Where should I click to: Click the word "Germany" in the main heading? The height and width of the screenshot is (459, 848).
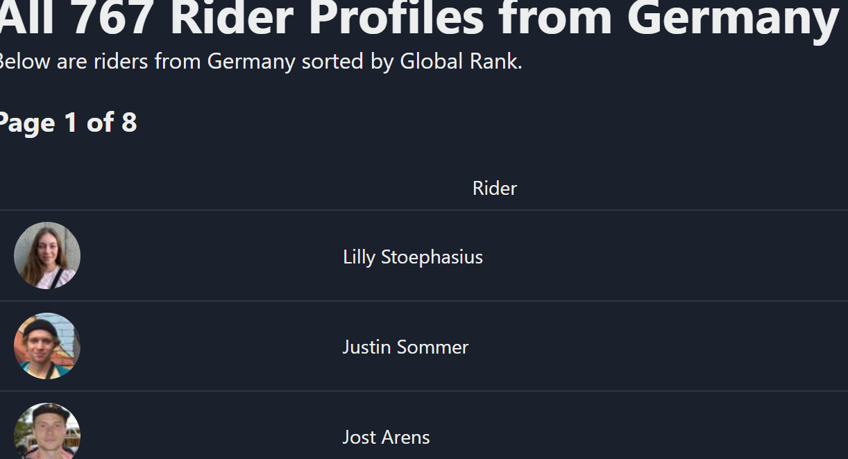point(733,17)
